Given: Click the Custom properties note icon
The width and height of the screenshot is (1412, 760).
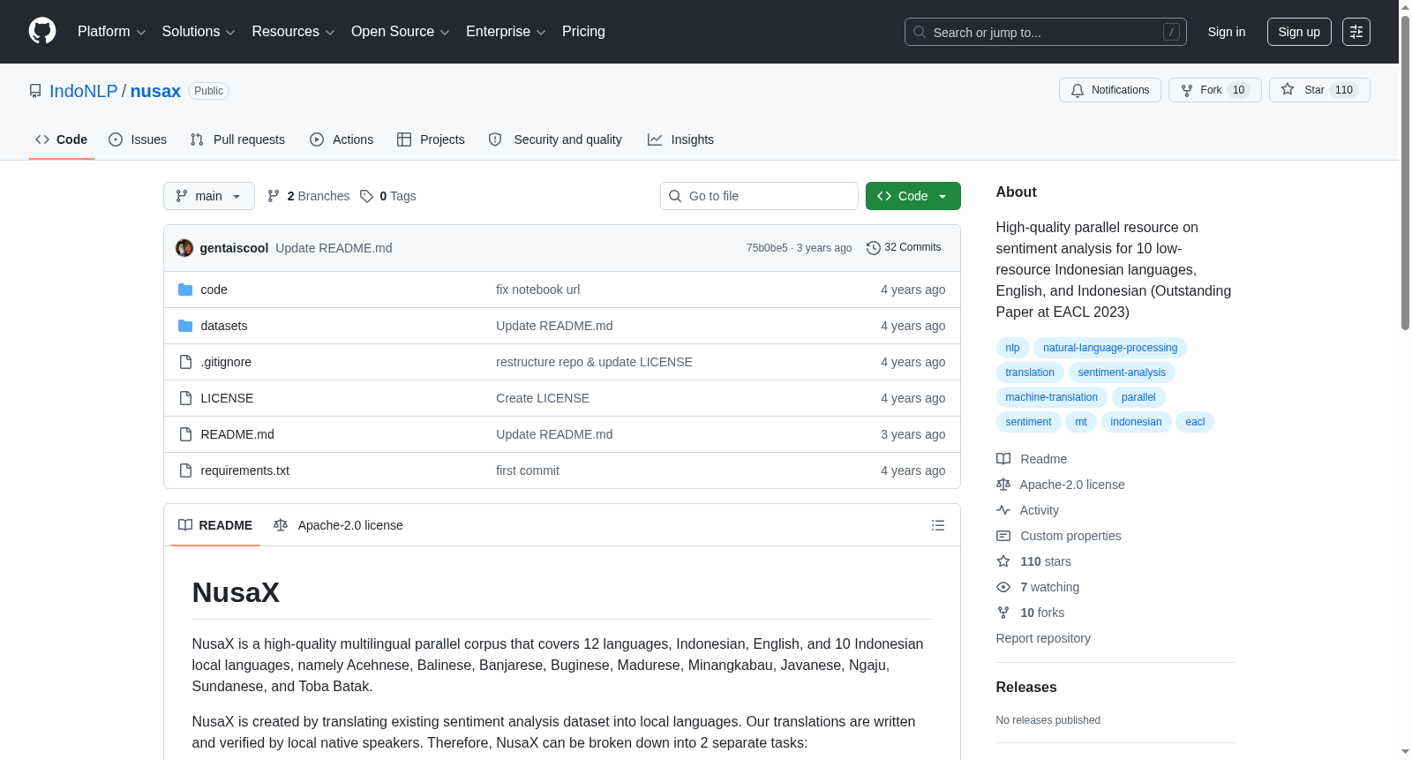Looking at the screenshot, I should [x=1003, y=536].
